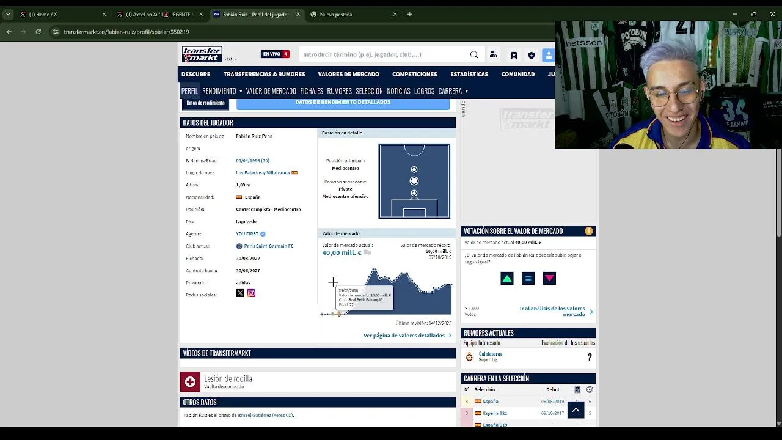Open the ESTADÍSTICAS menu

click(x=469, y=75)
